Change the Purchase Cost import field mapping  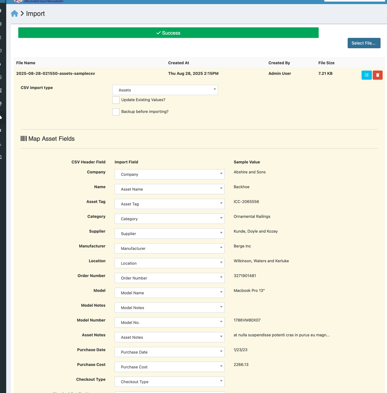click(169, 367)
